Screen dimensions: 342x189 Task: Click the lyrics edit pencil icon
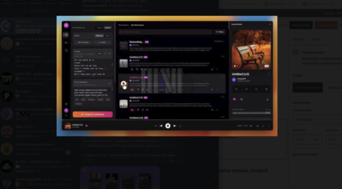coord(105,53)
